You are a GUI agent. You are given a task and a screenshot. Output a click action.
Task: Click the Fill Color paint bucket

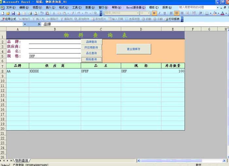[x=215, y=13]
